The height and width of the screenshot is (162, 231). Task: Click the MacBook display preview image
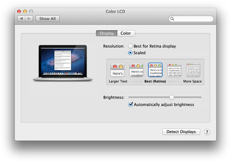coord(63,63)
